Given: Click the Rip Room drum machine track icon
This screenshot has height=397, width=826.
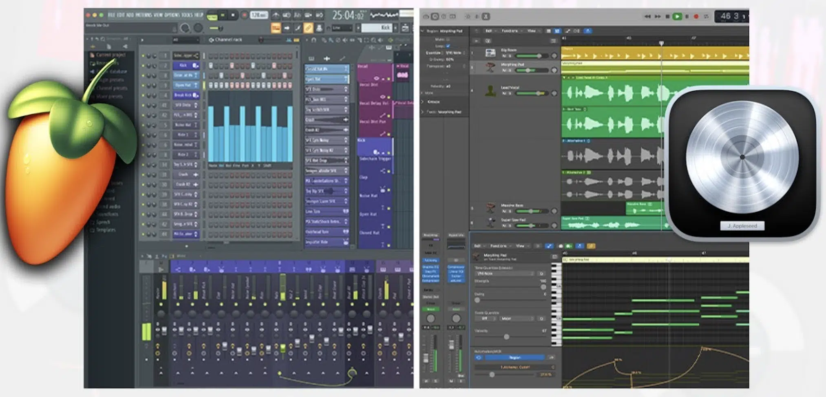Looking at the screenshot, I should coord(490,53).
